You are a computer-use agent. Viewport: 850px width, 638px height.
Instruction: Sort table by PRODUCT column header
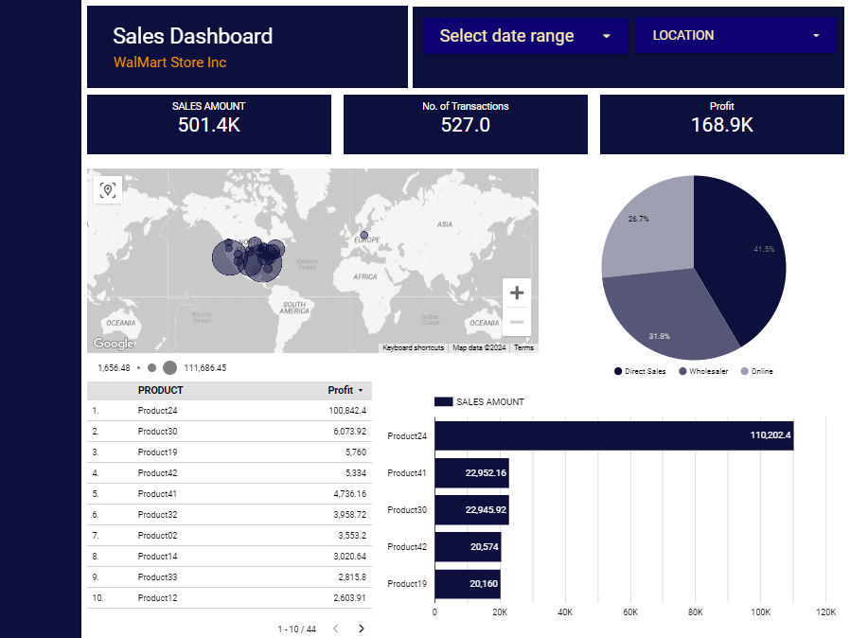[161, 390]
